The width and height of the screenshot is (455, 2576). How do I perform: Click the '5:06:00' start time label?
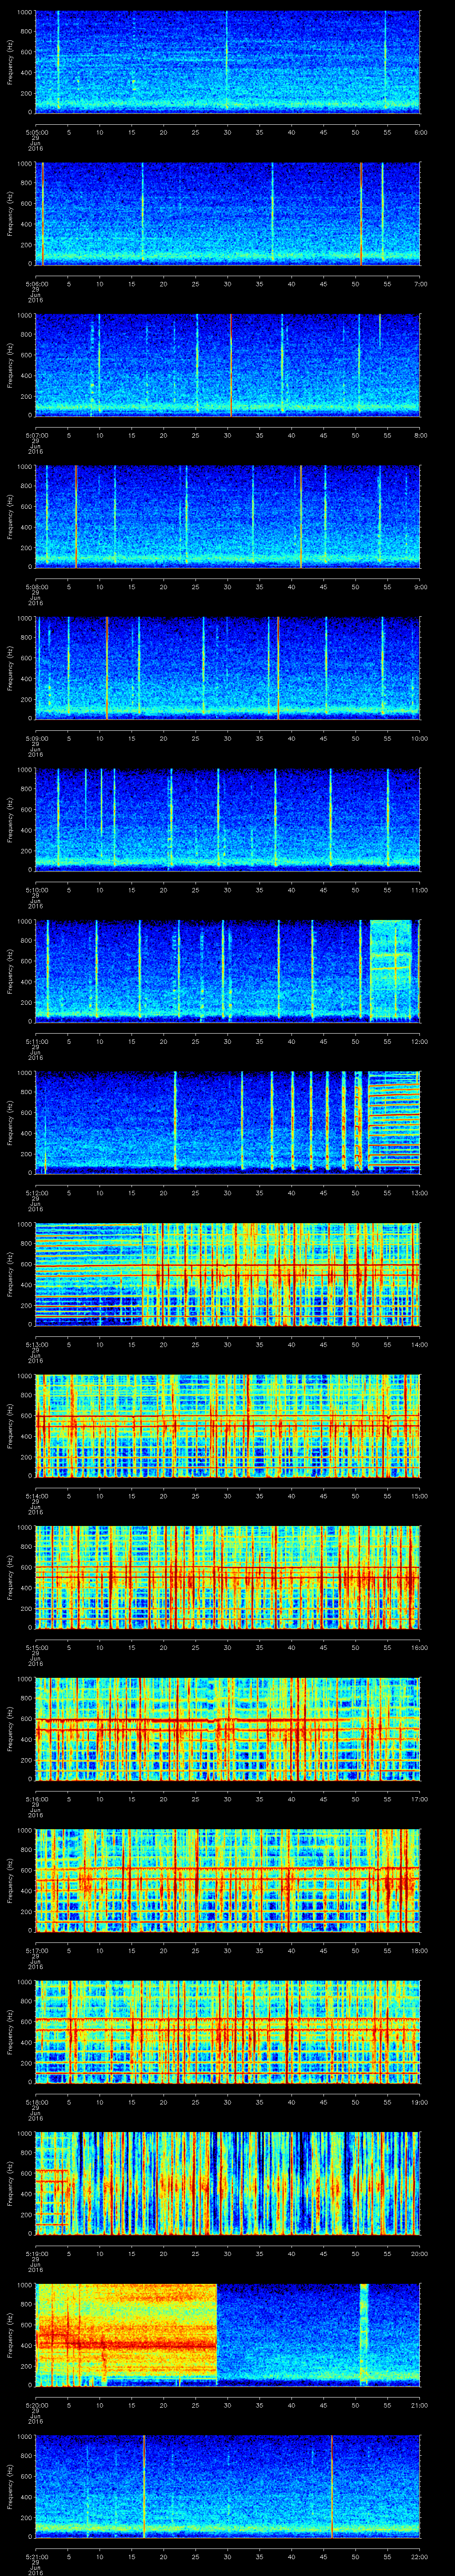coord(36,284)
